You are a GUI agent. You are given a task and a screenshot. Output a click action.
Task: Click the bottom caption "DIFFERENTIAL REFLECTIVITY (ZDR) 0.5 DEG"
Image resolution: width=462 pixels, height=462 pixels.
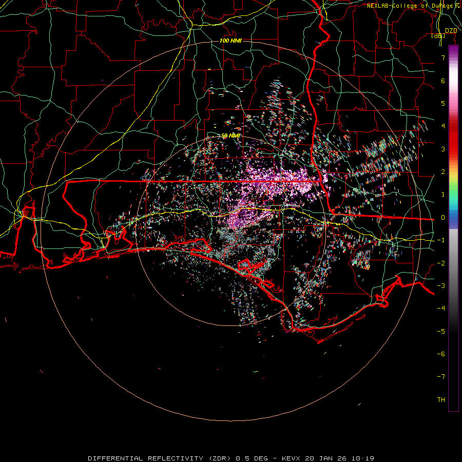coord(178,458)
